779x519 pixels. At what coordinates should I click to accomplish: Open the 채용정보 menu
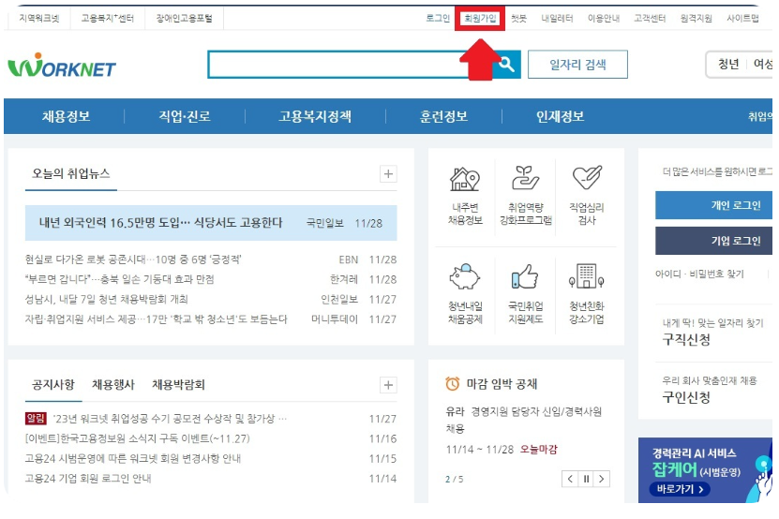(66, 116)
